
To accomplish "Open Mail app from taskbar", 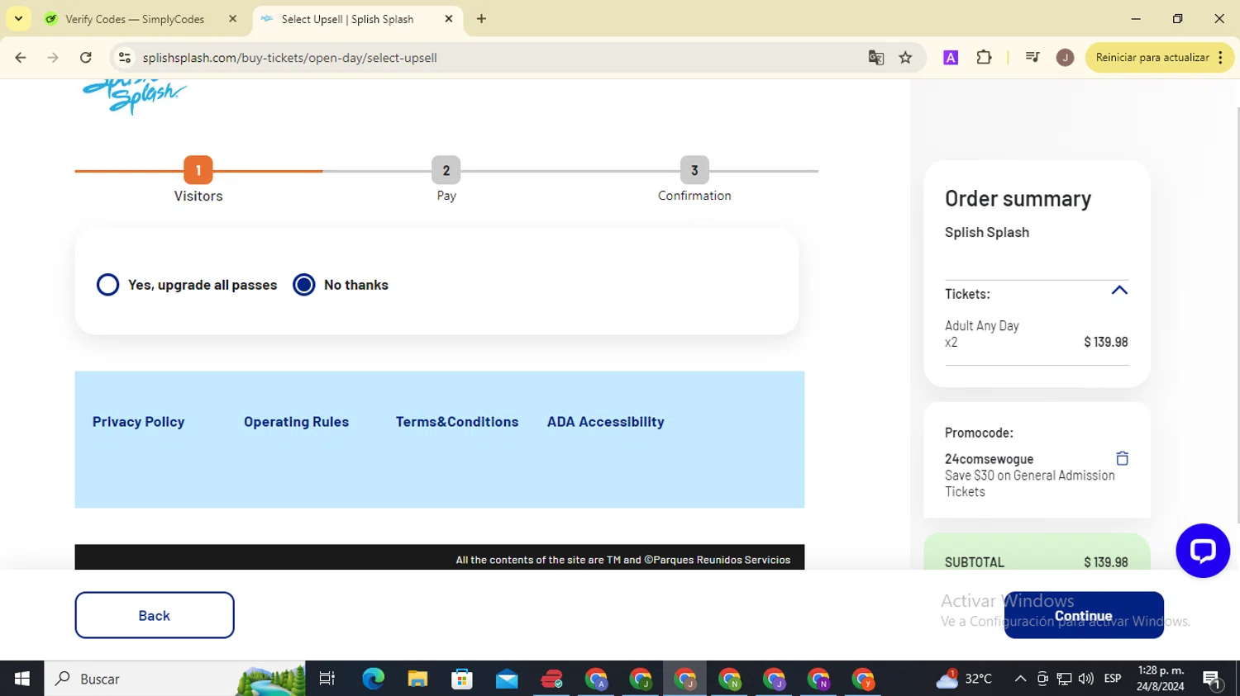I will (x=507, y=679).
